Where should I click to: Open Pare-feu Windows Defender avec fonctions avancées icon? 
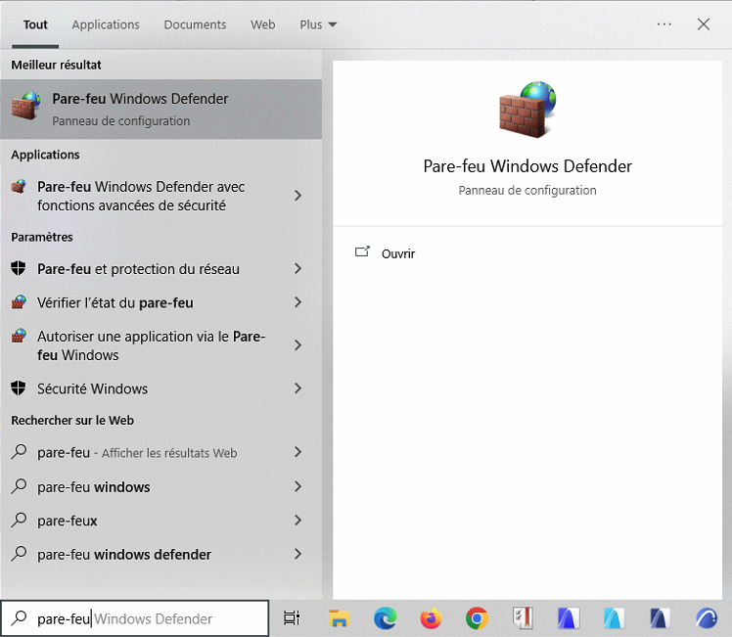click(19, 187)
